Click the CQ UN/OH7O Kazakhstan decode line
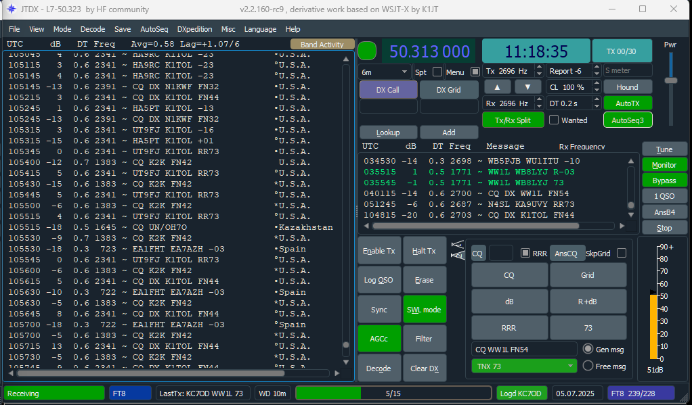 click(x=171, y=227)
